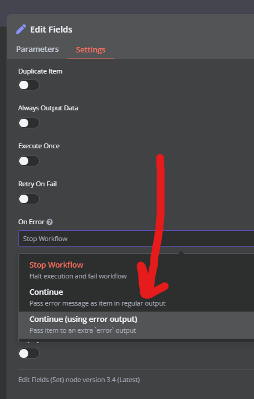
Task: Click the On Error label text
Action: click(31, 222)
